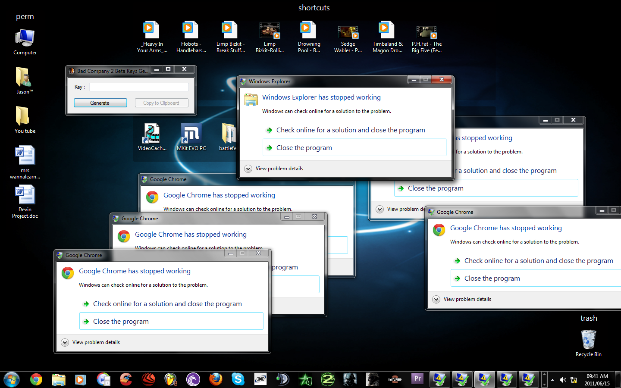This screenshot has height=388, width=621.
Task: Select _Heavy In Your Arms media file
Action: [x=152, y=37]
